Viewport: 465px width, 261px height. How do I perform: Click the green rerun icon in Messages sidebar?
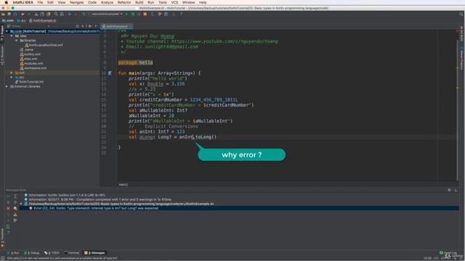coord(8,196)
